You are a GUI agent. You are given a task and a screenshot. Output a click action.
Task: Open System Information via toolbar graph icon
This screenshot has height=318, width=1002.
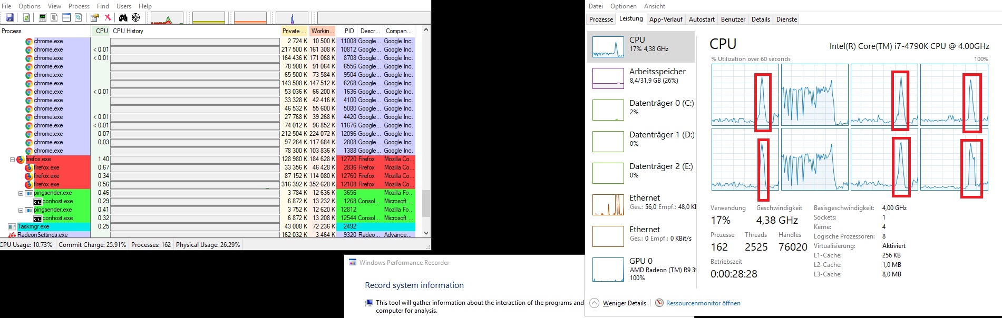pyautogui.click(x=43, y=17)
